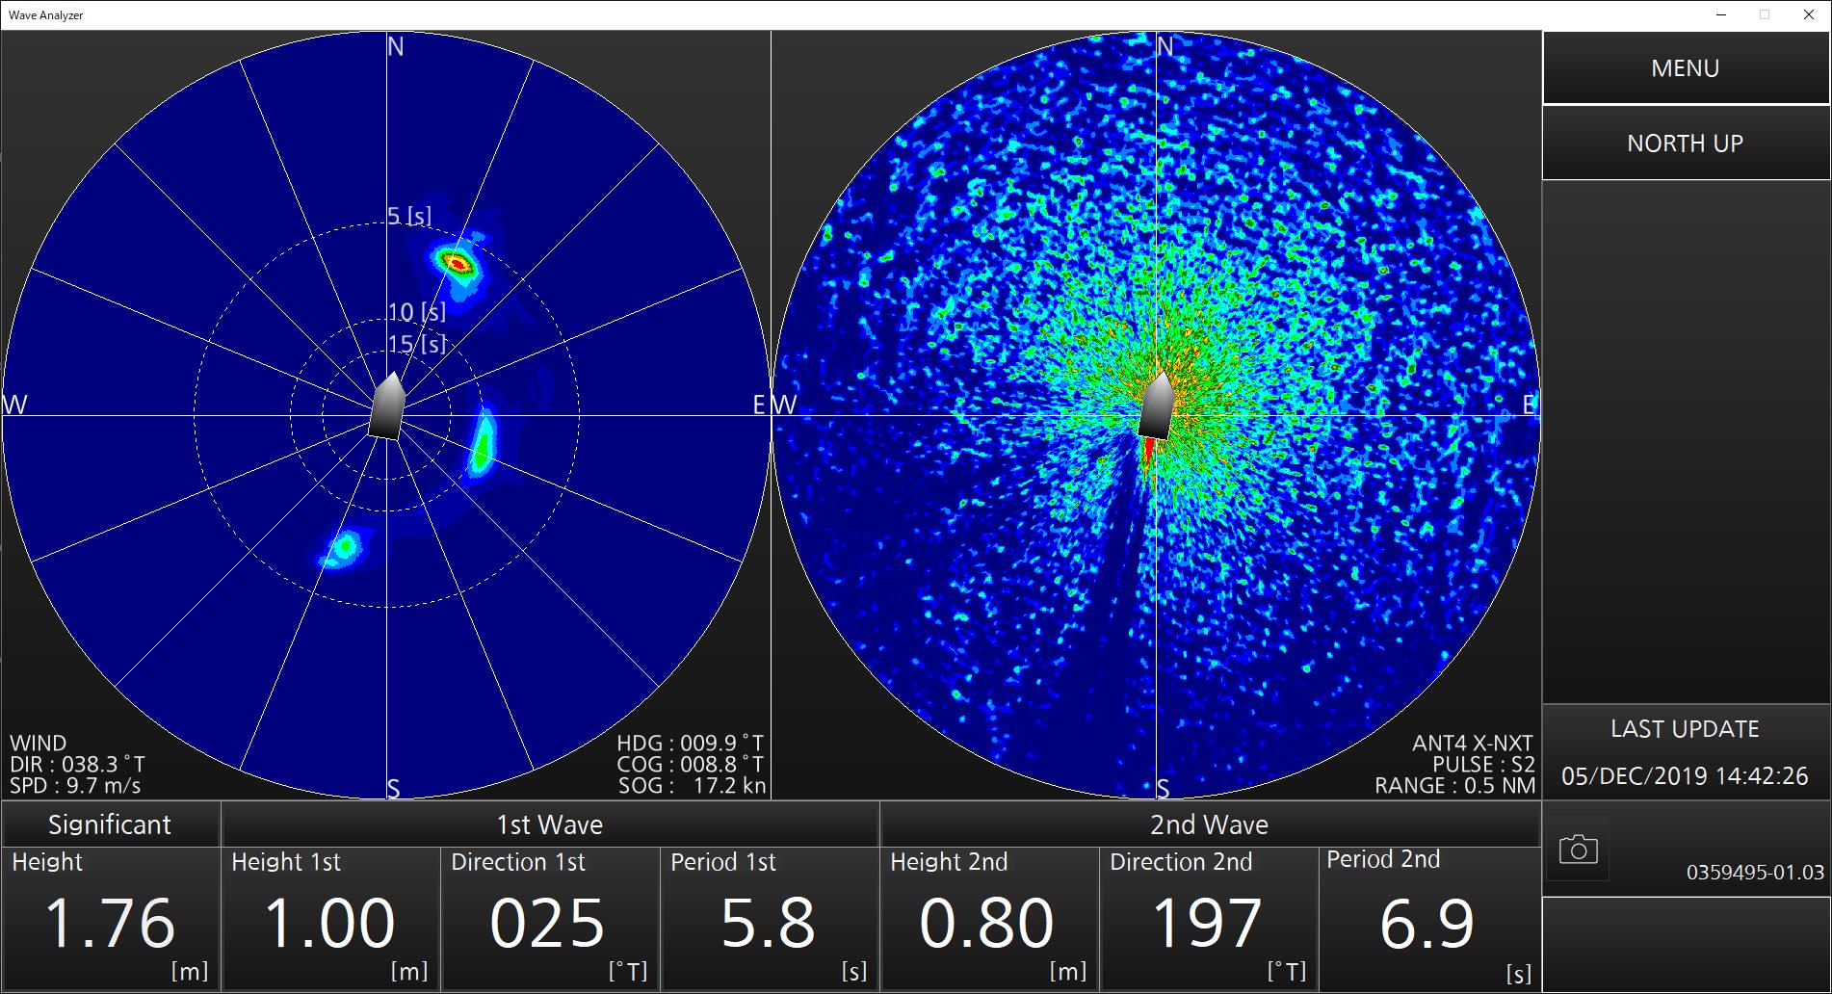Click the LAST UPDATE timestamp panel

coord(1686,753)
